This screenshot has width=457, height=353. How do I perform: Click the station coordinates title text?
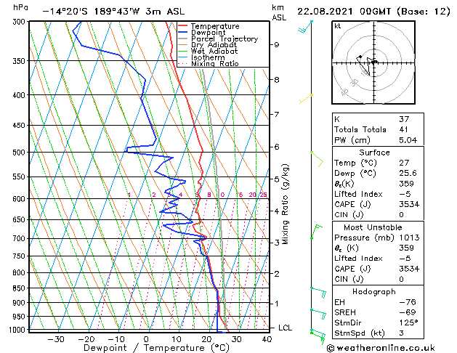click(x=113, y=12)
